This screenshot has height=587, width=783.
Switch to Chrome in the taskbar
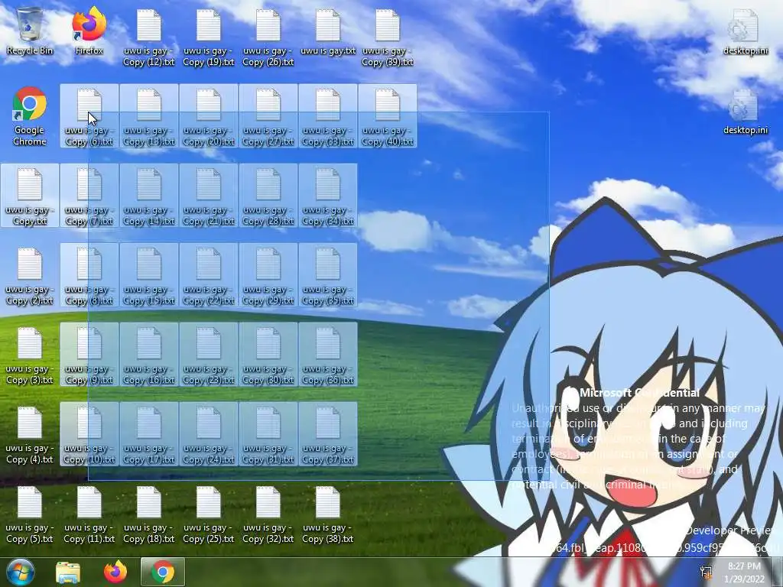pyautogui.click(x=163, y=572)
